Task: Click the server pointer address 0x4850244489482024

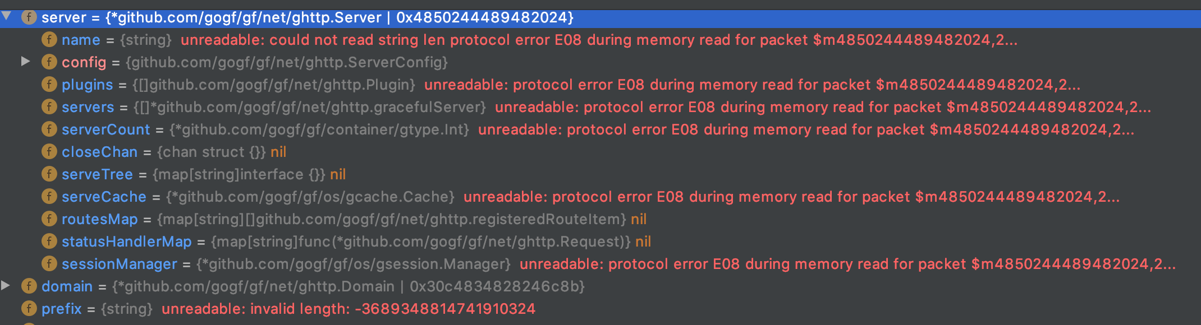Action: click(x=483, y=17)
